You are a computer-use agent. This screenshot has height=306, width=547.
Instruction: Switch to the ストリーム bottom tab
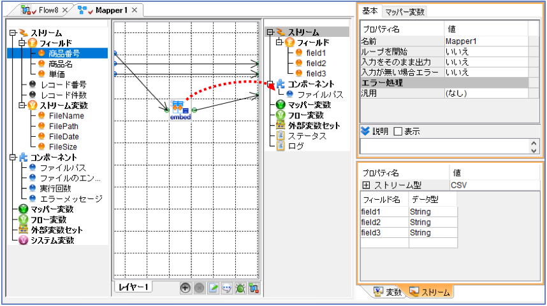(430, 292)
